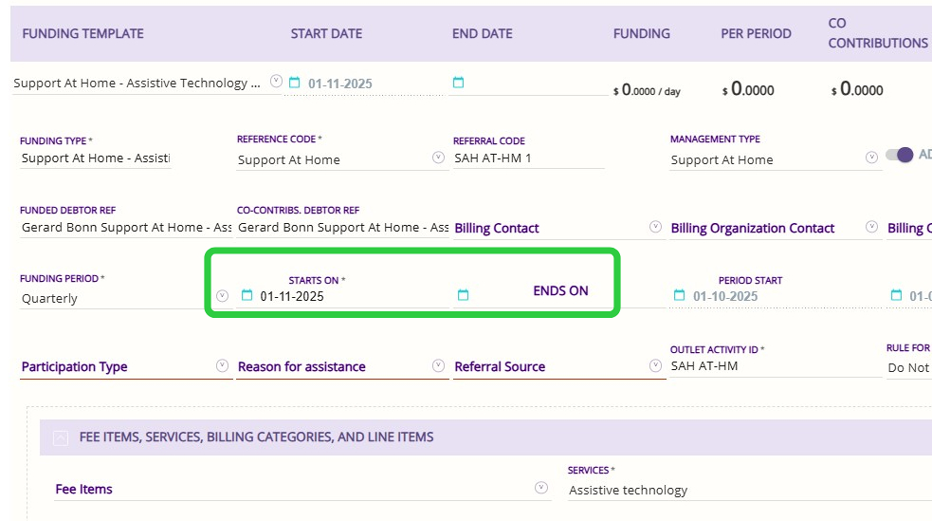
Task: Choose a Participation Type option
Action: 222,365
